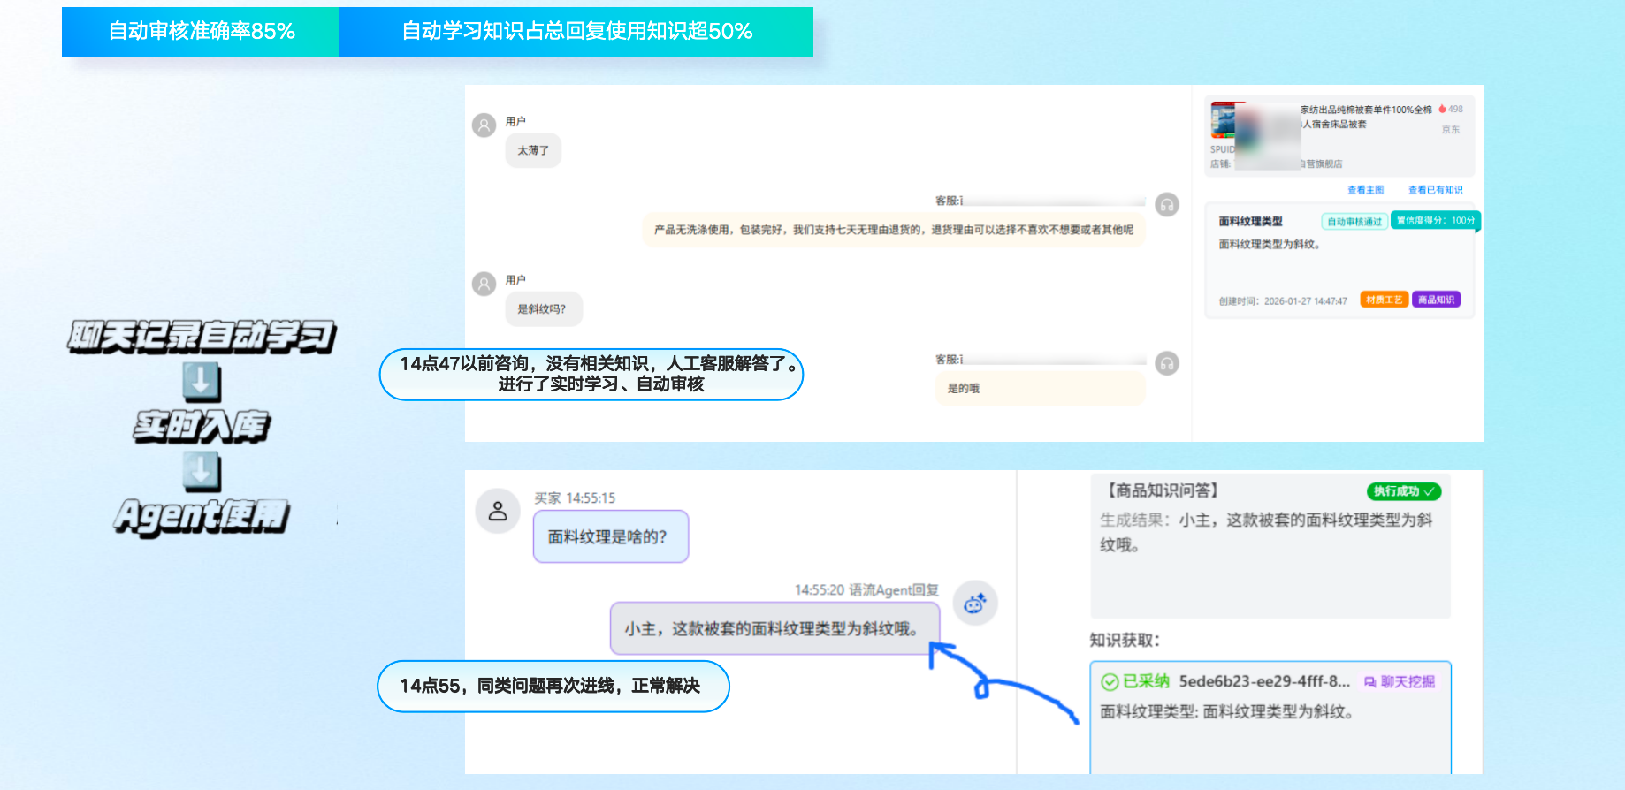Open the product thumbnail image
The height and width of the screenshot is (790, 1625).
tap(1224, 120)
